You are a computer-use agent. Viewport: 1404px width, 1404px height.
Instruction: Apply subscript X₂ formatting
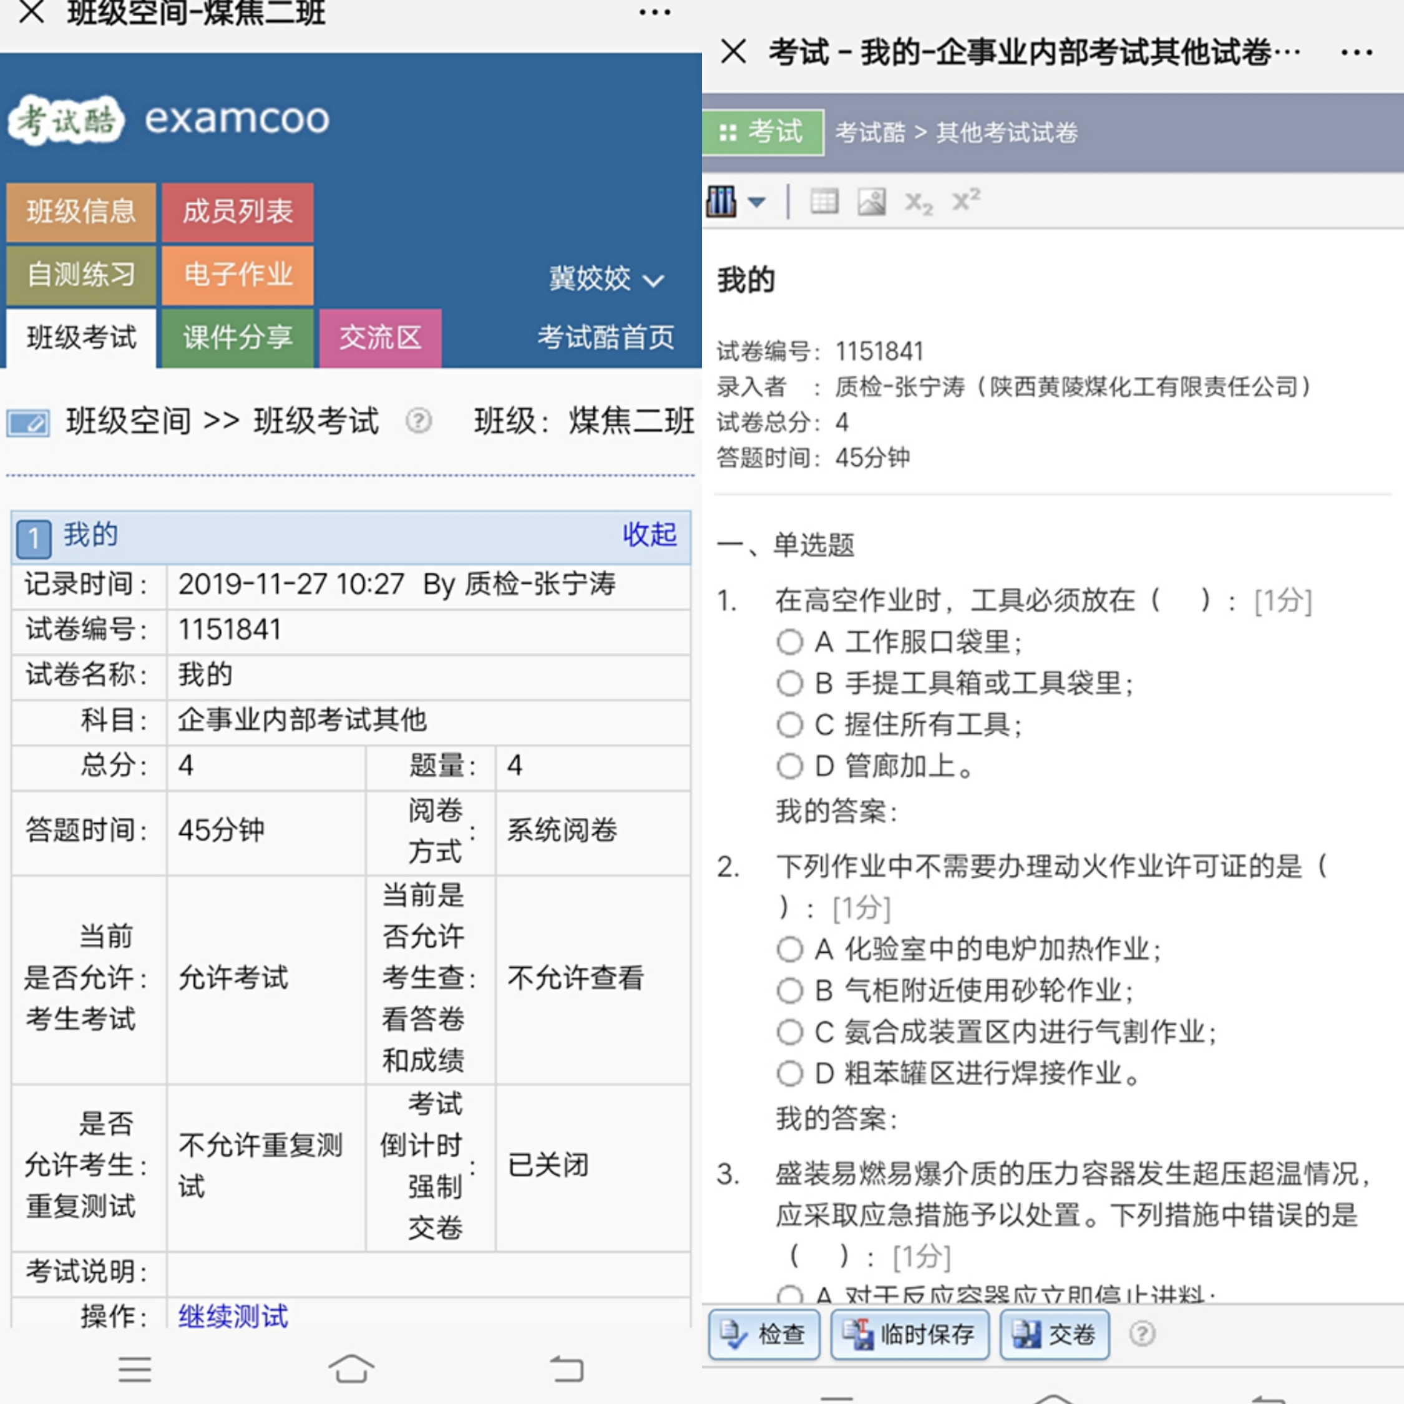pos(918,202)
